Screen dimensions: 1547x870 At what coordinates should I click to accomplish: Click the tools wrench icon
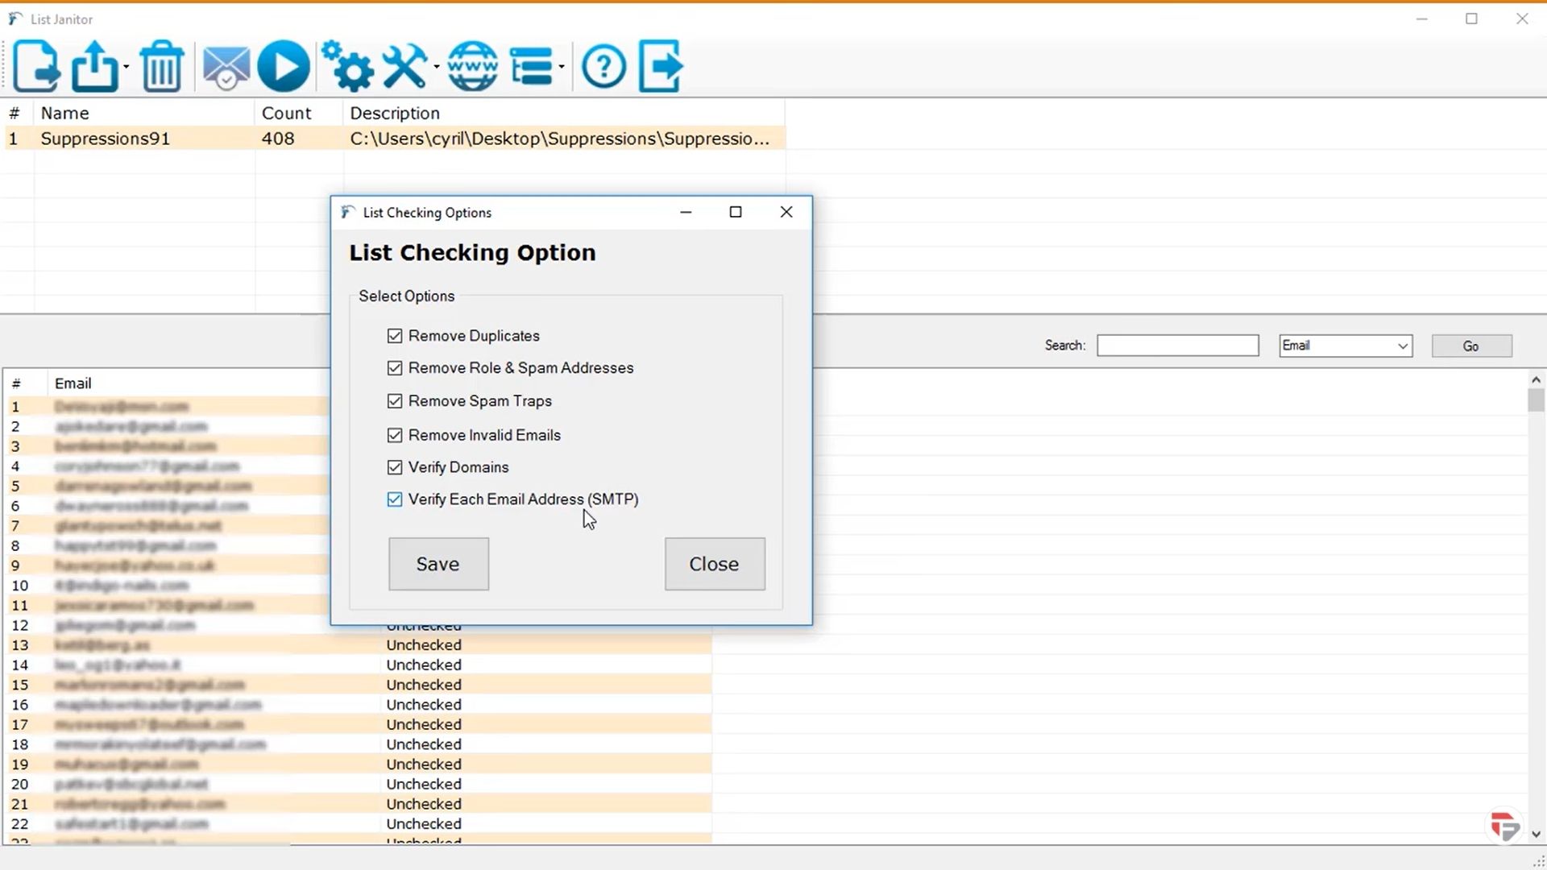click(404, 66)
